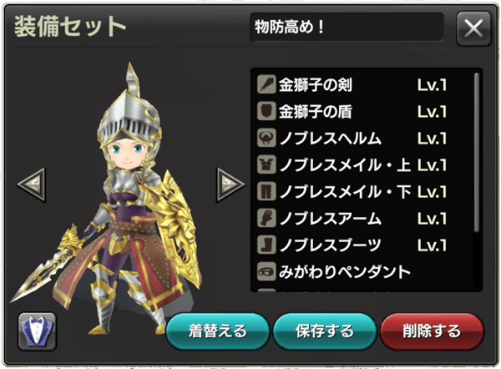Click the equipment list scrollbar
The image size is (501, 369).
coord(477,153)
